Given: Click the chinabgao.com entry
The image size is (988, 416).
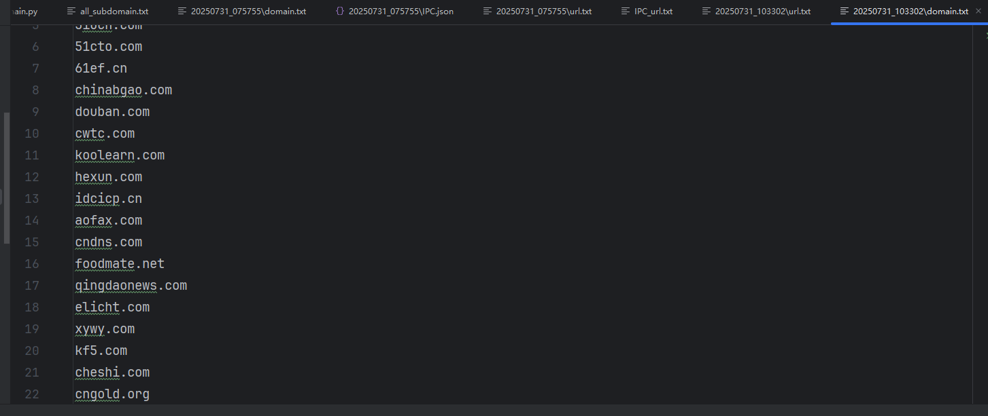Looking at the screenshot, I should click(x=124, y=90).
